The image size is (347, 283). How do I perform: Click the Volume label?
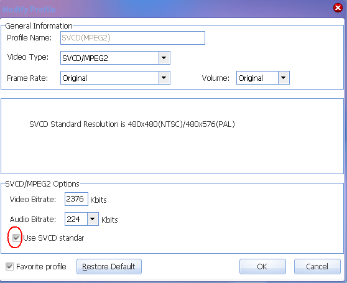coord(216,78)
